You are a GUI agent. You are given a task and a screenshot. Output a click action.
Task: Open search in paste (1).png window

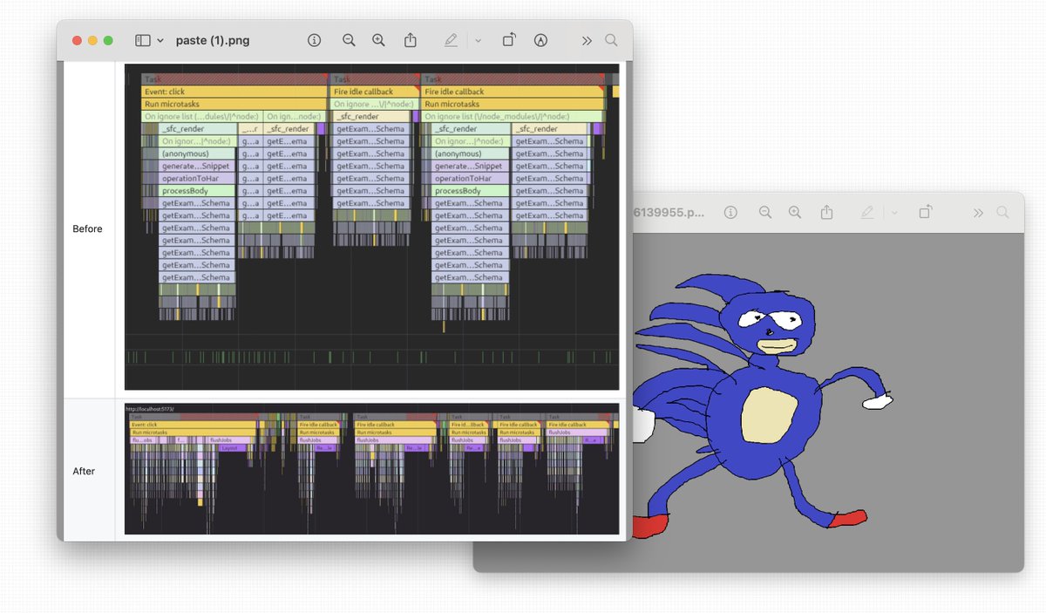(x=611, y=40)
